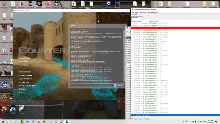Click the Submit button in console

click(x=120, y=85)
